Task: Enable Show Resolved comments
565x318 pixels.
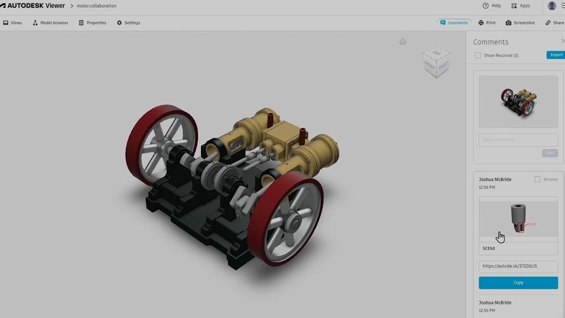Action: [x=478, y=55]
